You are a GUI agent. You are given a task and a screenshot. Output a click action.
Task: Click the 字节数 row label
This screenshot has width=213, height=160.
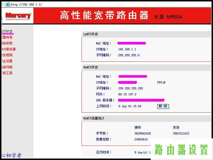point(102,133)
